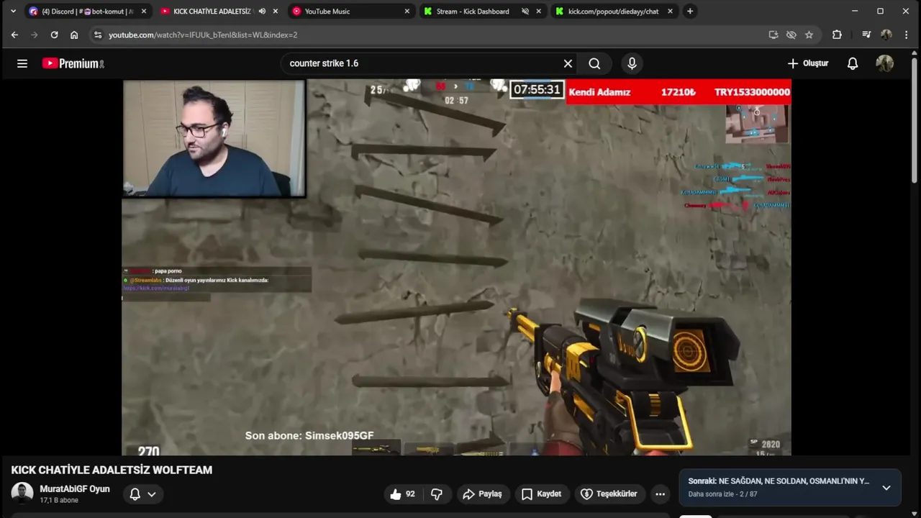Open the YouTube guide hamburger menu
Viewport: 921px width, 518px height.
(x=22, y=63)
